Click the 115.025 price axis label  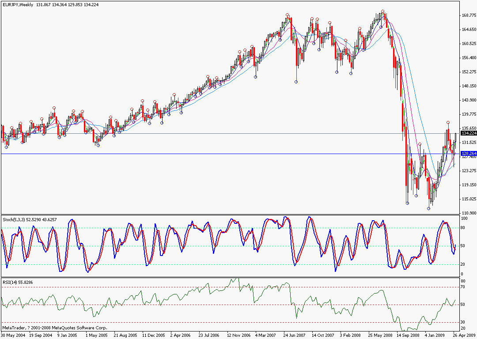coord(469,199)
